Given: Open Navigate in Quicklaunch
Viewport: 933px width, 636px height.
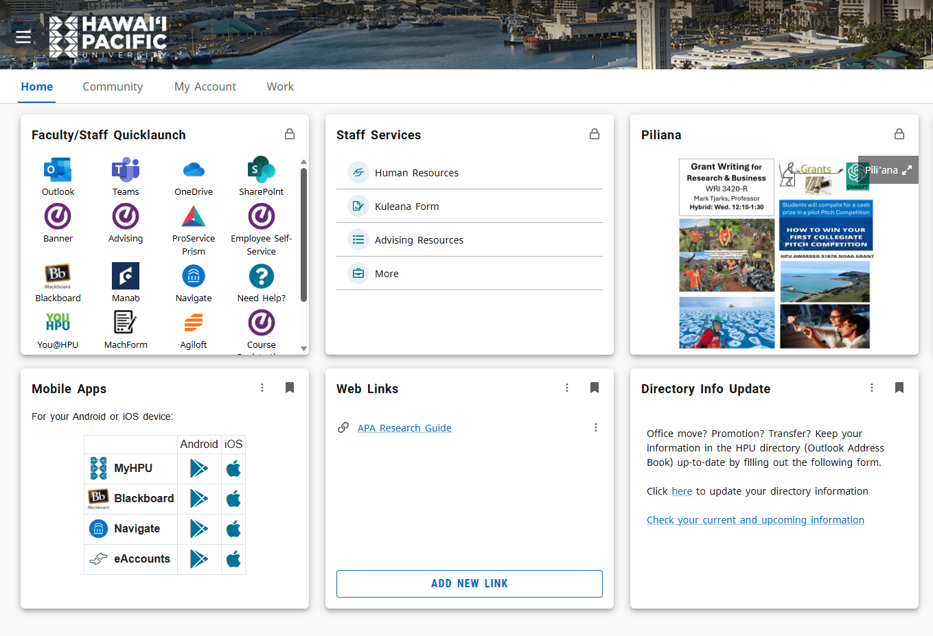Looking at the screenshot, I should point(194,276).
